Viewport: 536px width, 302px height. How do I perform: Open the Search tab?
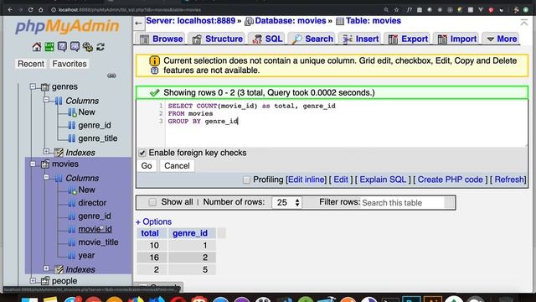point(312,39)
